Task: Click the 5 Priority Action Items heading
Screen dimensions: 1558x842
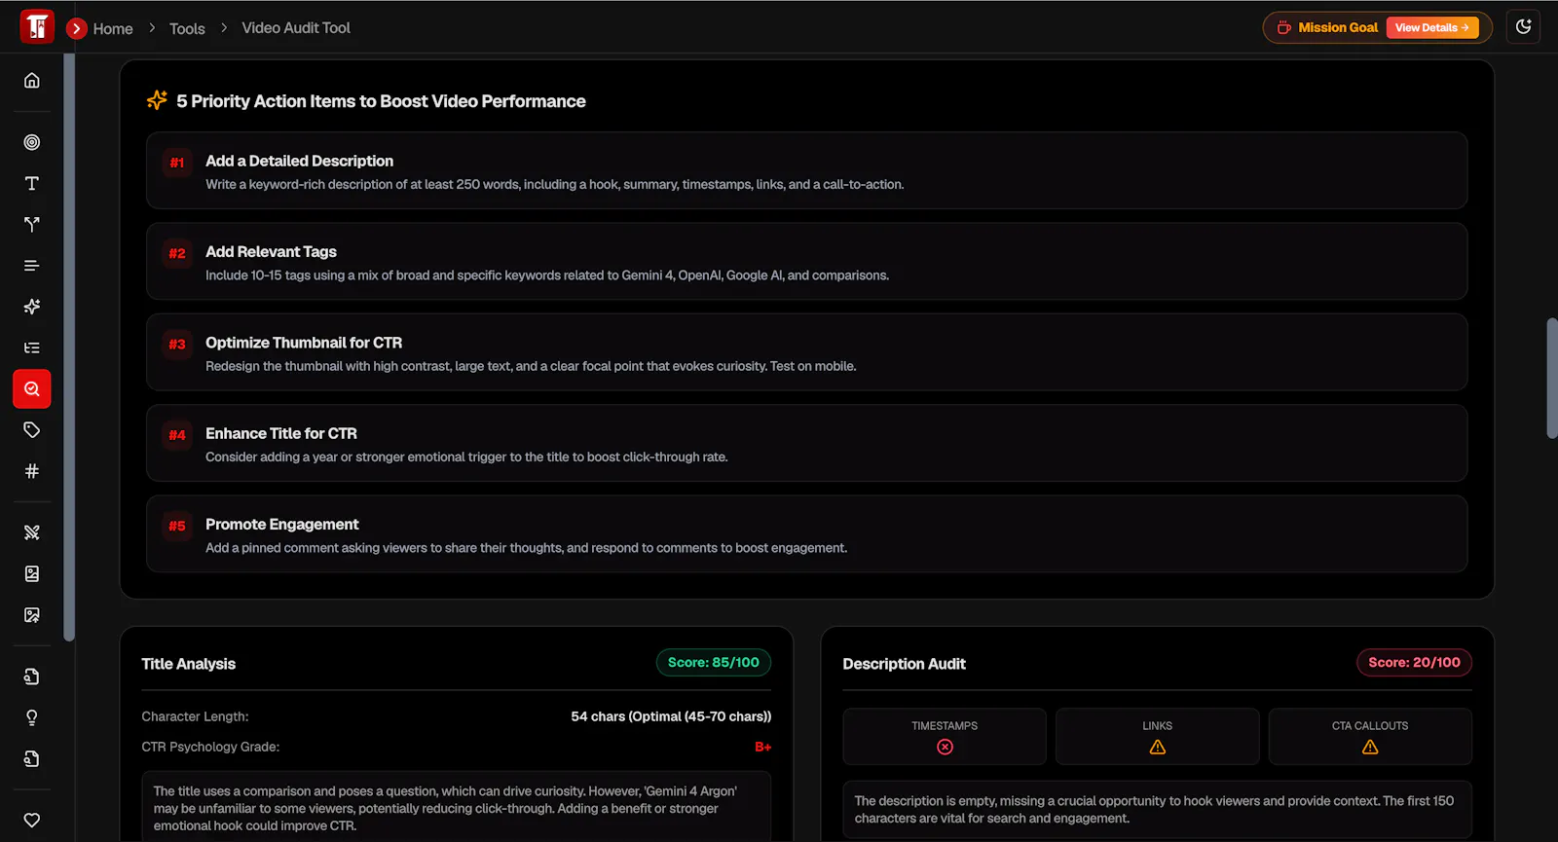Action: click(x=381, y=101)
